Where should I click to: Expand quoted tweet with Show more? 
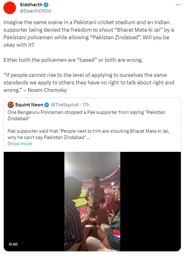pyautogui.click(x=20, y=144)
